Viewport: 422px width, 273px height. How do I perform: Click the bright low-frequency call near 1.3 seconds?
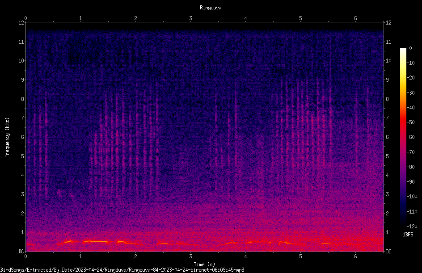click(95, 241)
